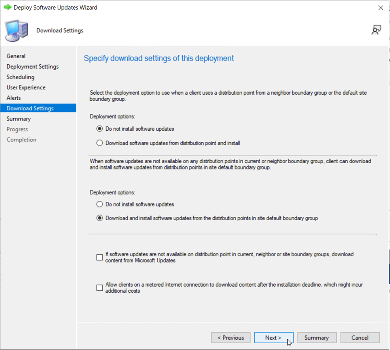Select 'Download software updates from distribution point and install'
The width and height of the screenshot is (390, 350).
pyautogui.click(x=100, y=143)
